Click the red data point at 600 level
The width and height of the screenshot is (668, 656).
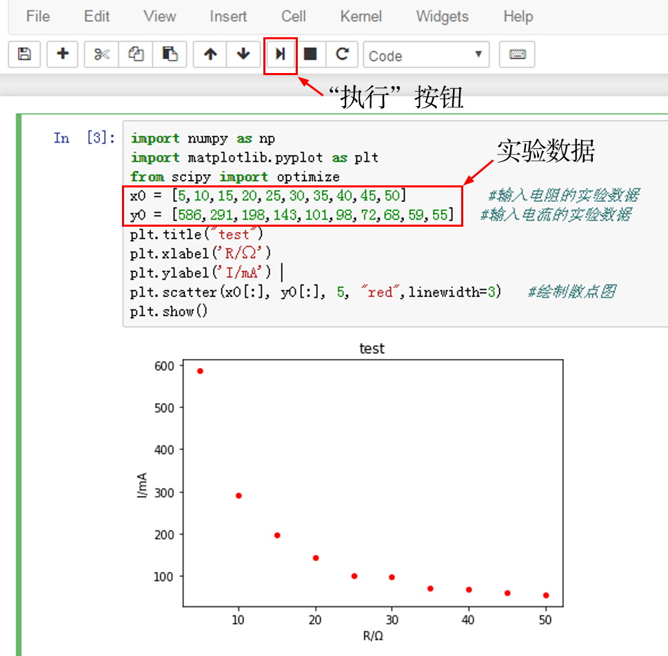click(x=200, y=371)
